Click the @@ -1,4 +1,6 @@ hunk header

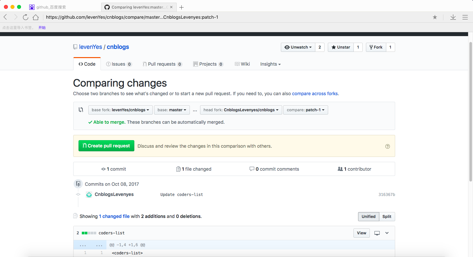[127, 245]
